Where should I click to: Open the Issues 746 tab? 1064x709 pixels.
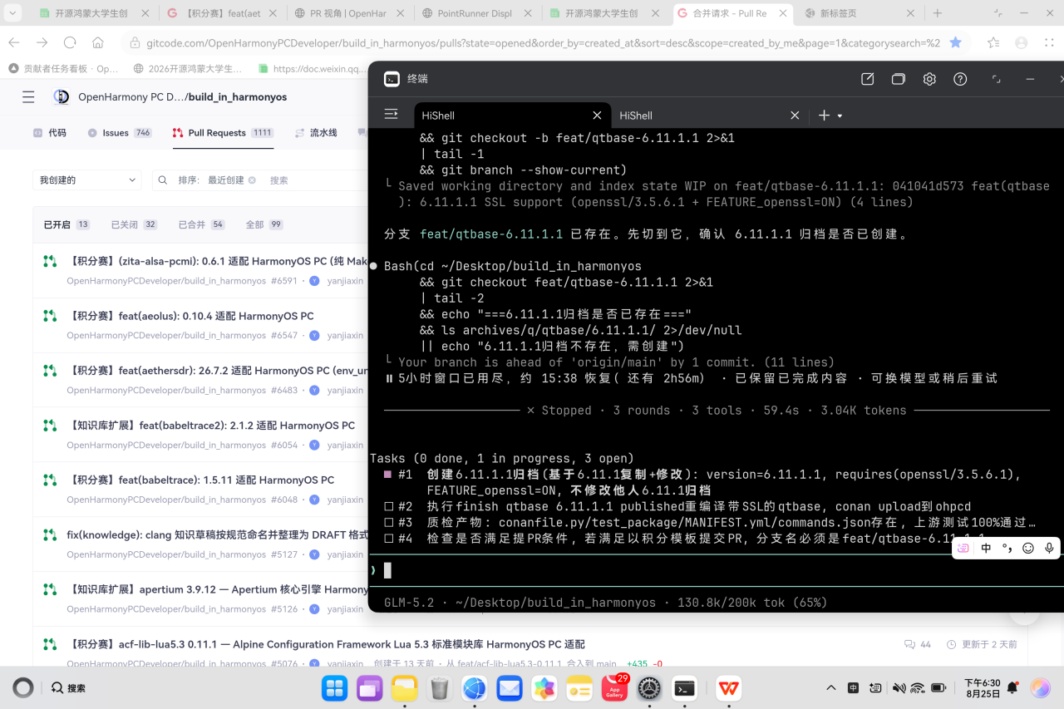[119, 133]
